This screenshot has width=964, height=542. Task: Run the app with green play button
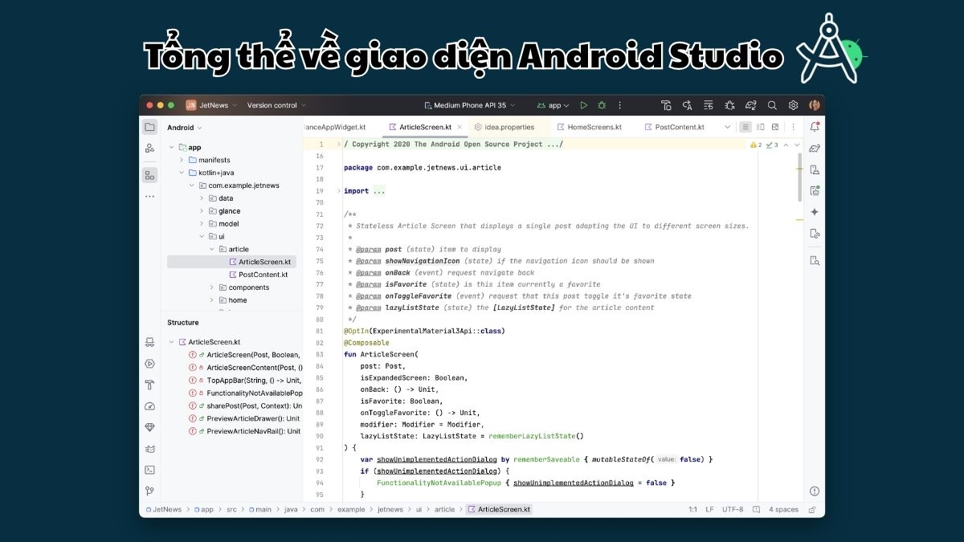(584, 105)
